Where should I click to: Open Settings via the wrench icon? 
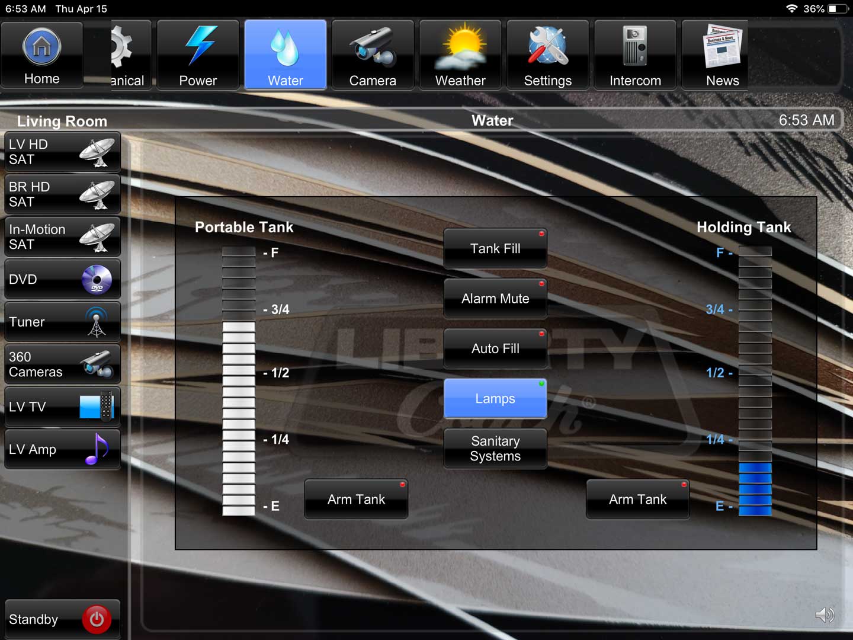pyautogui.click(x=547, y=53)
